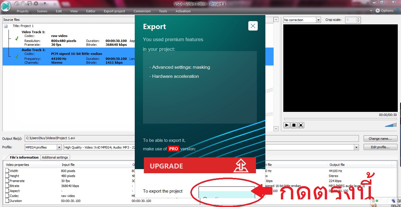Switch to the Additional settings tab
Screen dimensions: 401x207
coord(55,157)
